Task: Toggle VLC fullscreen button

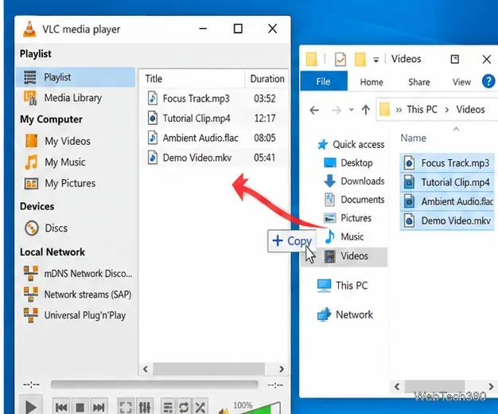Action: pos(126,407)
